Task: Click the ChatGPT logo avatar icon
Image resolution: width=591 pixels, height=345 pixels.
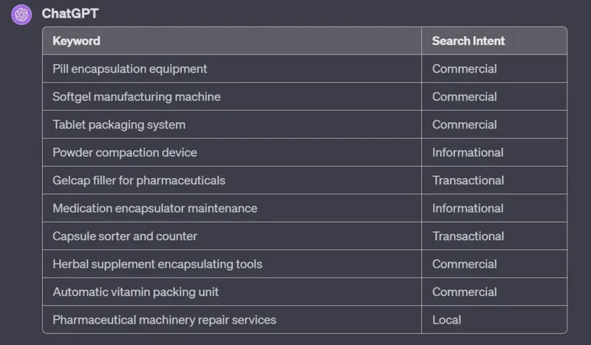Action: tap(21, 14)
